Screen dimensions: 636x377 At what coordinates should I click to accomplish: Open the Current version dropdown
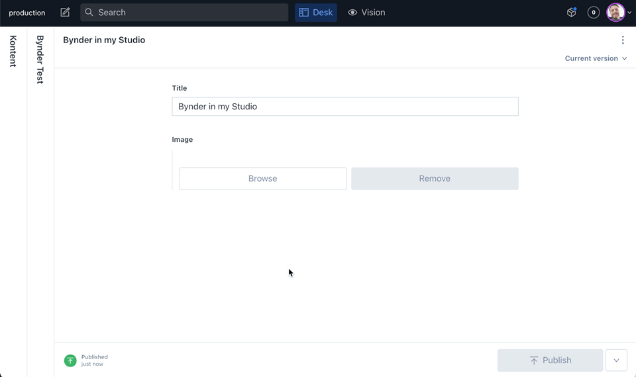tap(596, 58)
